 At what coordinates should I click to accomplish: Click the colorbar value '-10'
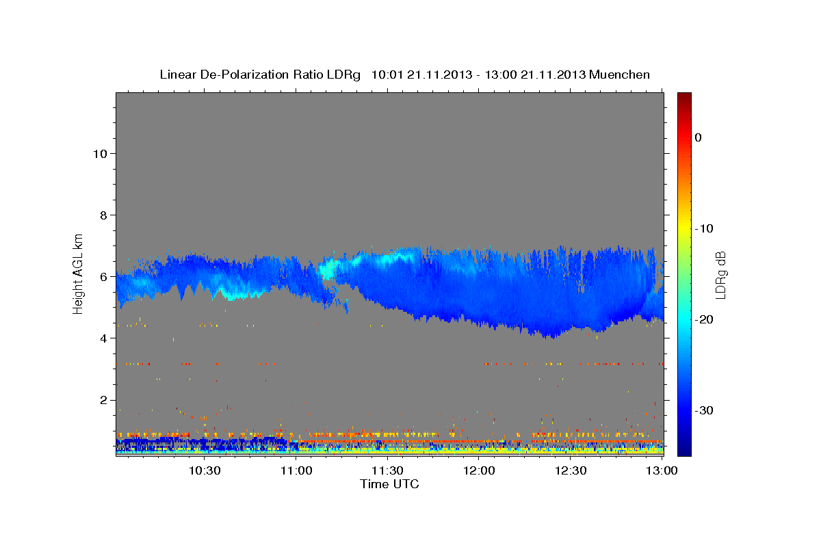click(x=705, y=228)
